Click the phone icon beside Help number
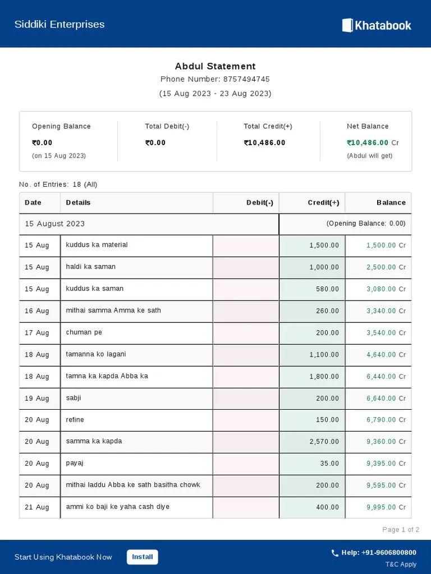The image size is (431, 574). [x=335, y=553]
